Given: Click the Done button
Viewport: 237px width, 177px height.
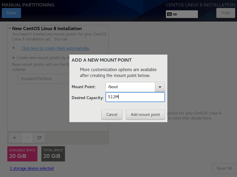Looking at the screenshot, I should (x=11, y=13).
